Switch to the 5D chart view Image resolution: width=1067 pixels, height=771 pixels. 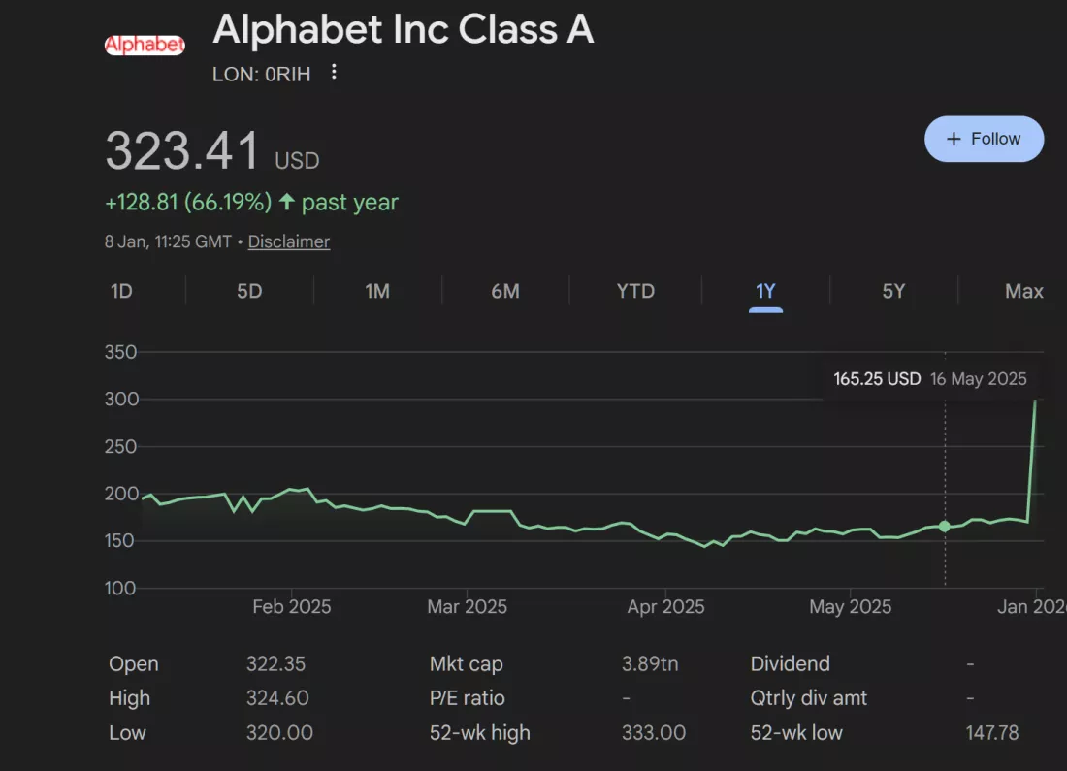[x=248, y=291]
